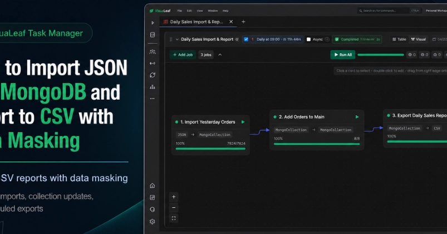The image size is (447, 234).
Task: Open the Personal Workspace selector
Action: point(436,11)
